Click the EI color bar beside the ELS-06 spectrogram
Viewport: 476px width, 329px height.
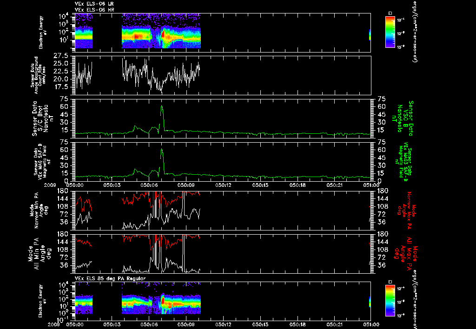click(x=390, y=32)
